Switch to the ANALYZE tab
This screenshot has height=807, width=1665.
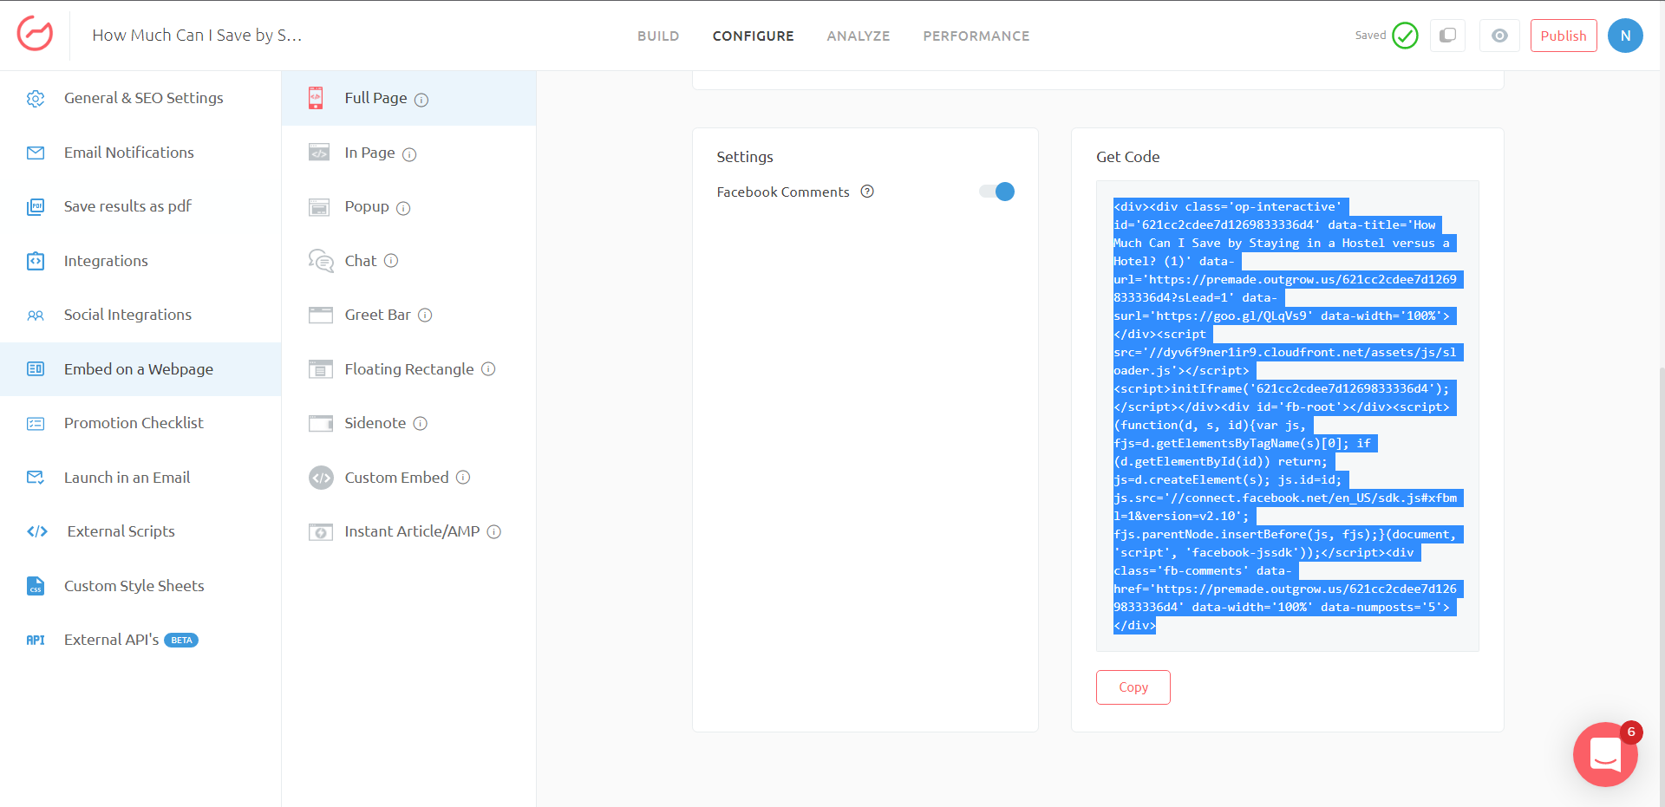click(859, 36)
